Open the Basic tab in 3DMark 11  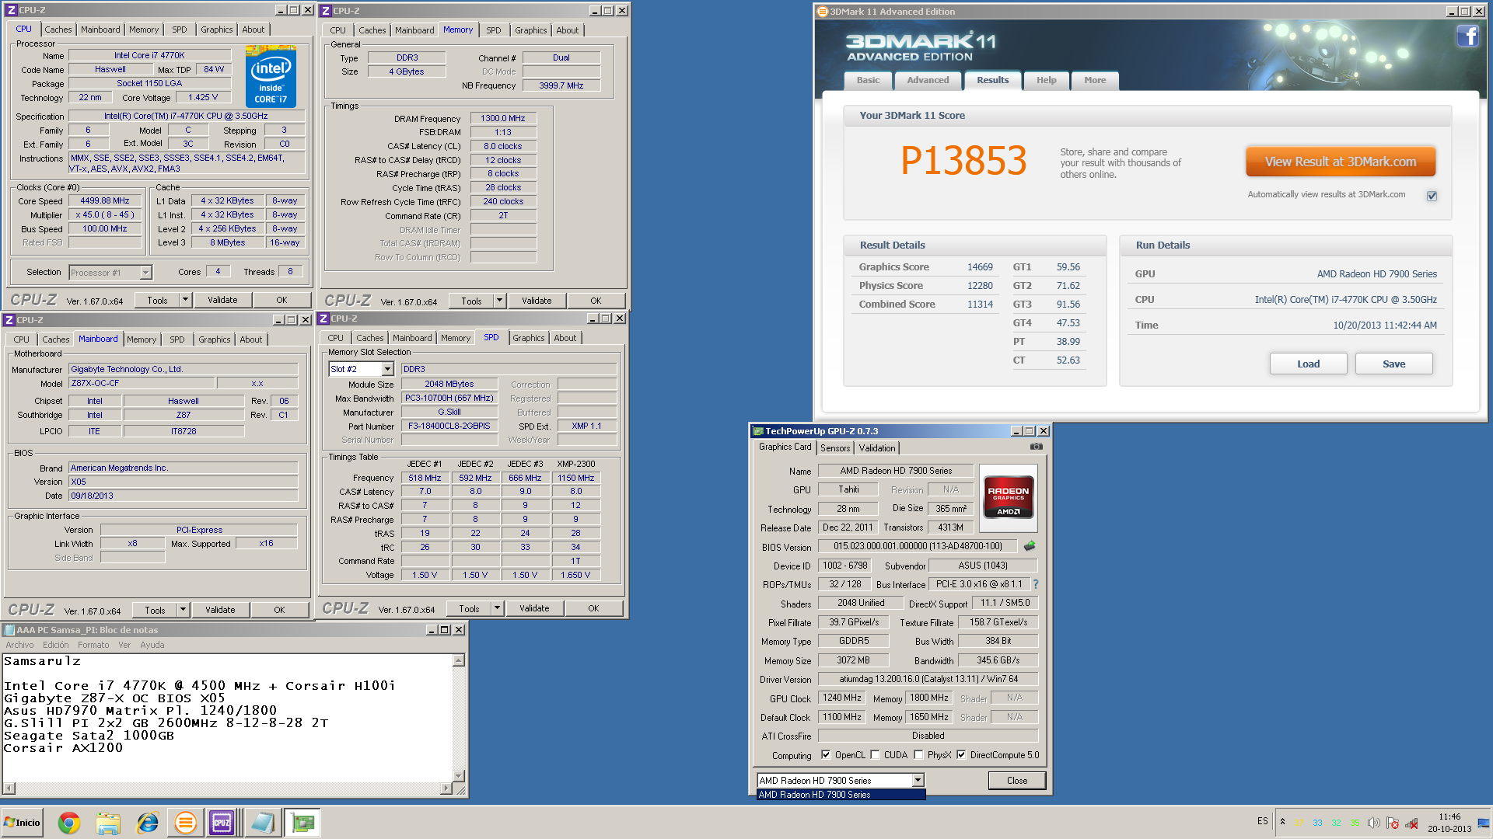pyautogui.click(x=868, y=80)
